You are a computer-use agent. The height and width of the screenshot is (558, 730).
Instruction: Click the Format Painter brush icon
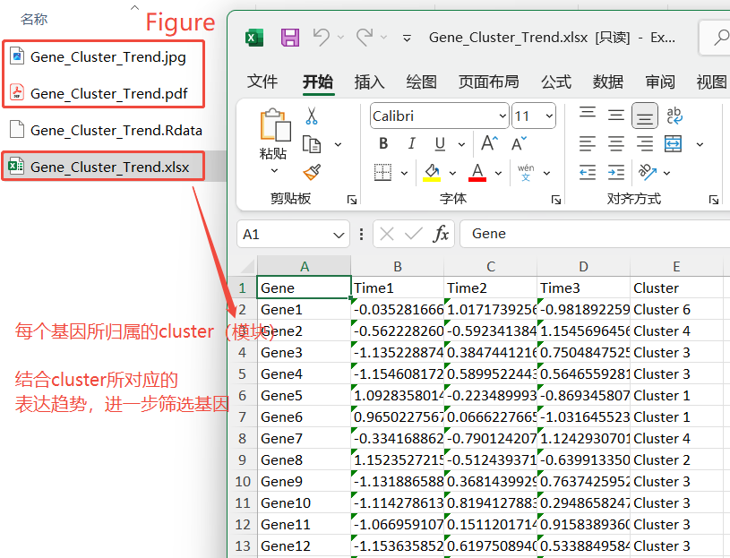click(x=312, y=172)
